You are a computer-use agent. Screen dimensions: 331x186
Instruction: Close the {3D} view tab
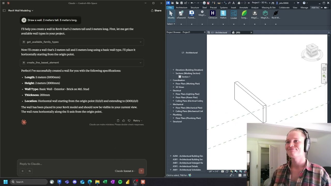[x=251, y=33]
